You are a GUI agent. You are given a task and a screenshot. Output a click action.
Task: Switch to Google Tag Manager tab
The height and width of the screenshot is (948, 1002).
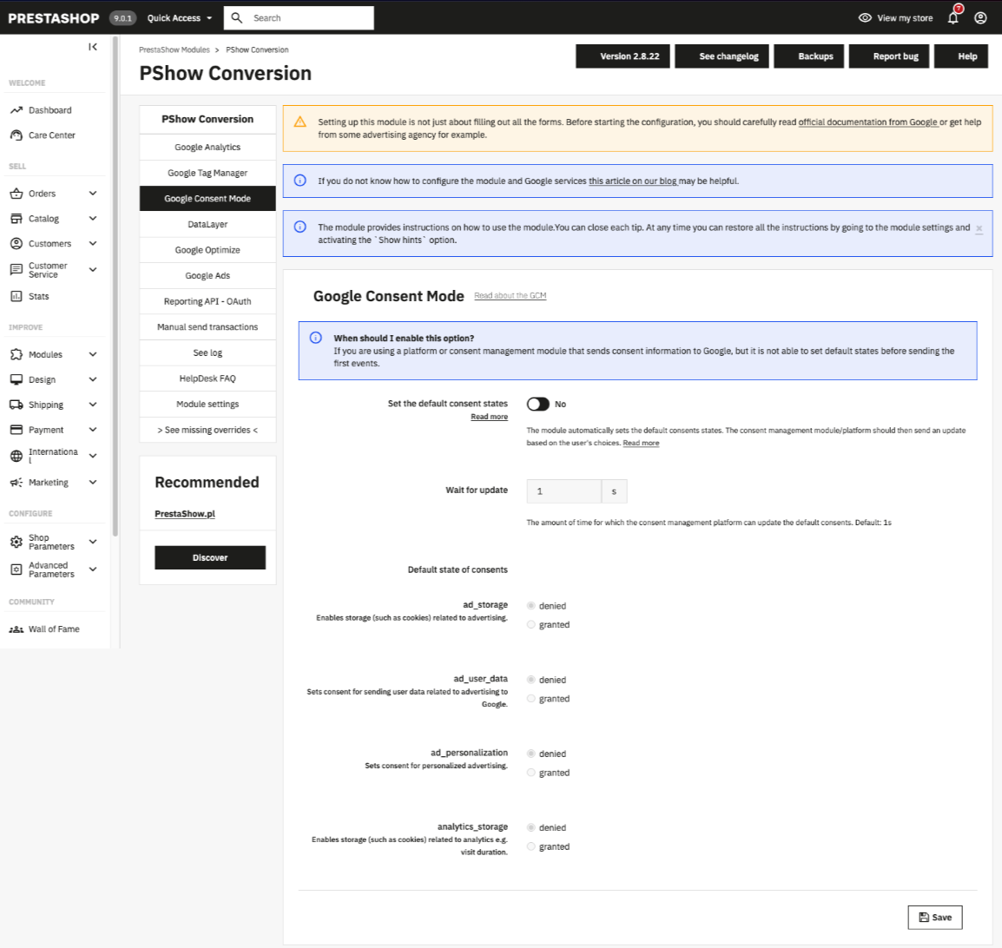coord(208,174)
